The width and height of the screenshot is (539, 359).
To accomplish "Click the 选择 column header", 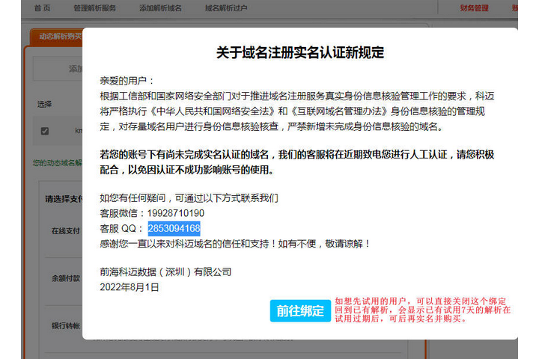I will pos(44,104).
